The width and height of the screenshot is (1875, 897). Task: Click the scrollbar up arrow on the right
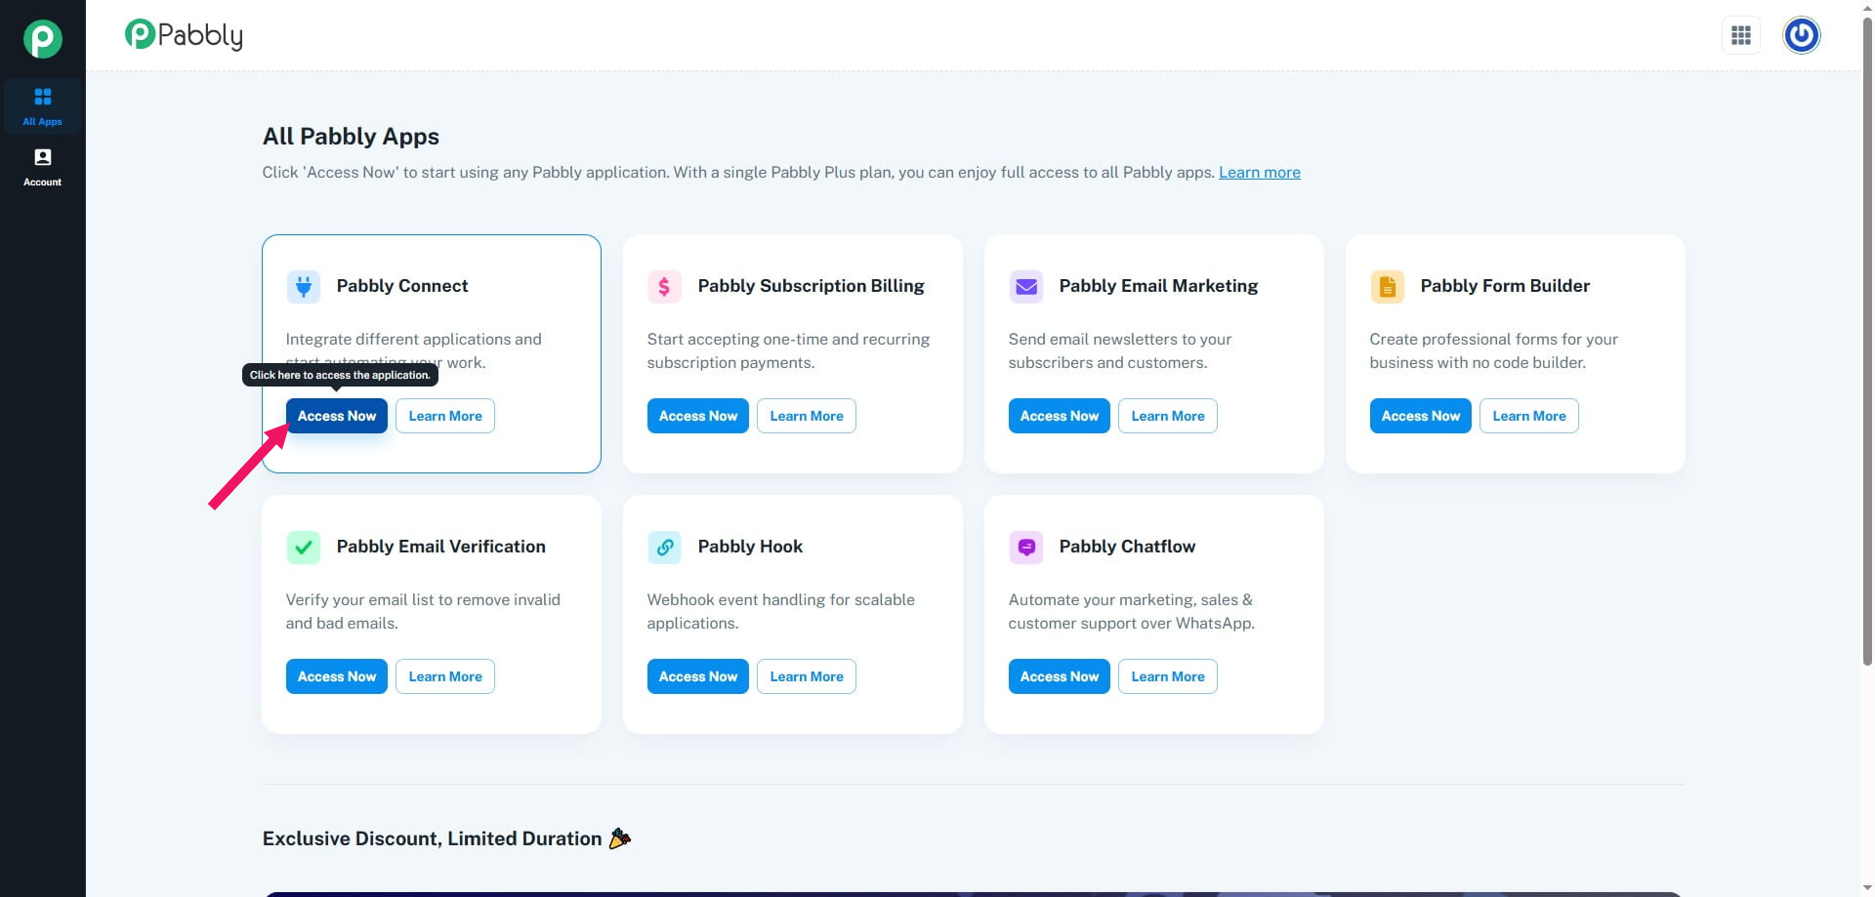[1866, 8]
